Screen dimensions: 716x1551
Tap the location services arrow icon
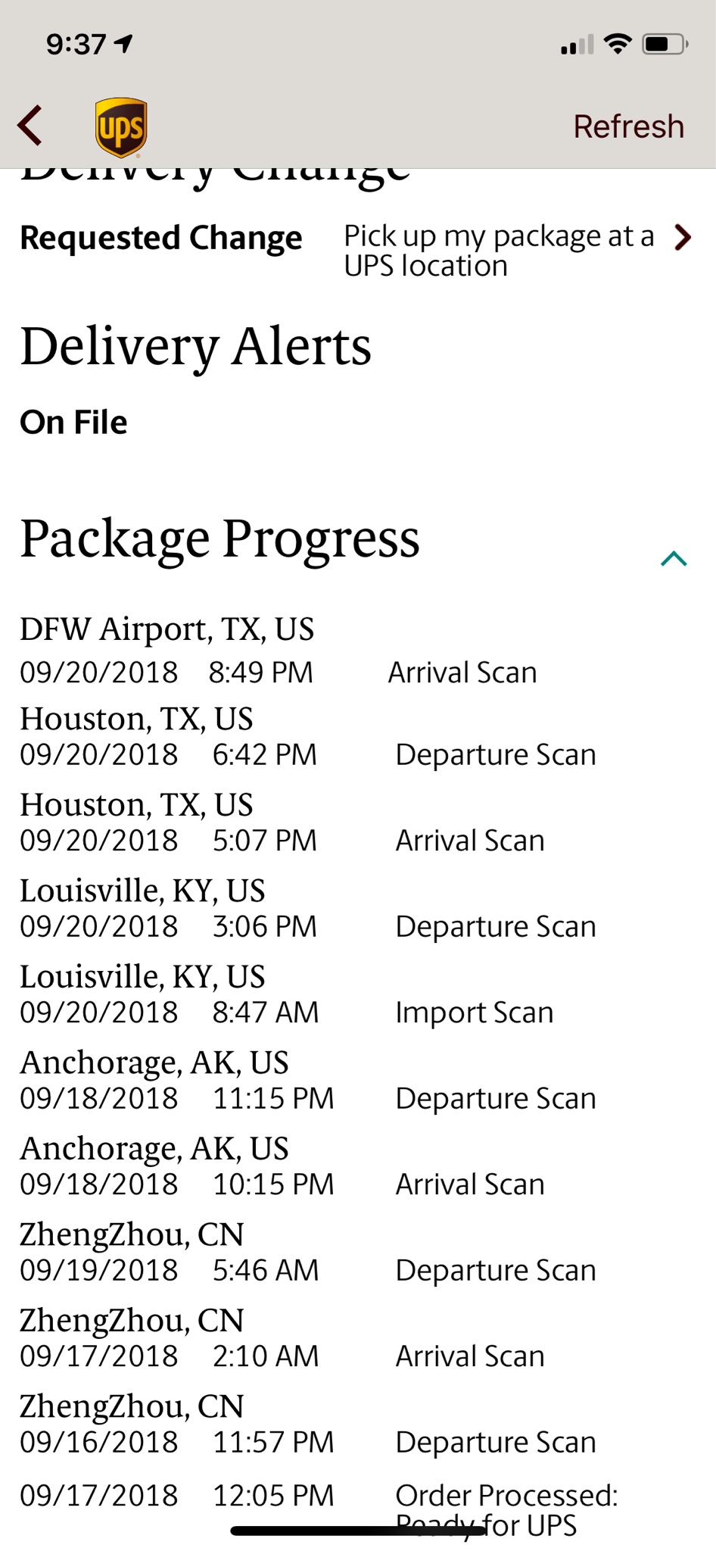123,44
